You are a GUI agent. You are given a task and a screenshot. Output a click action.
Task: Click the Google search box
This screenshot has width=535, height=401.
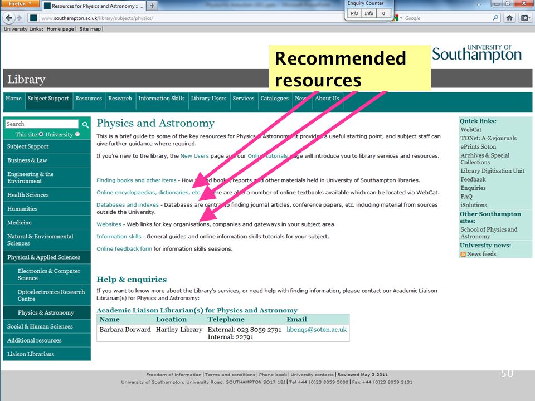click(447, 18)
